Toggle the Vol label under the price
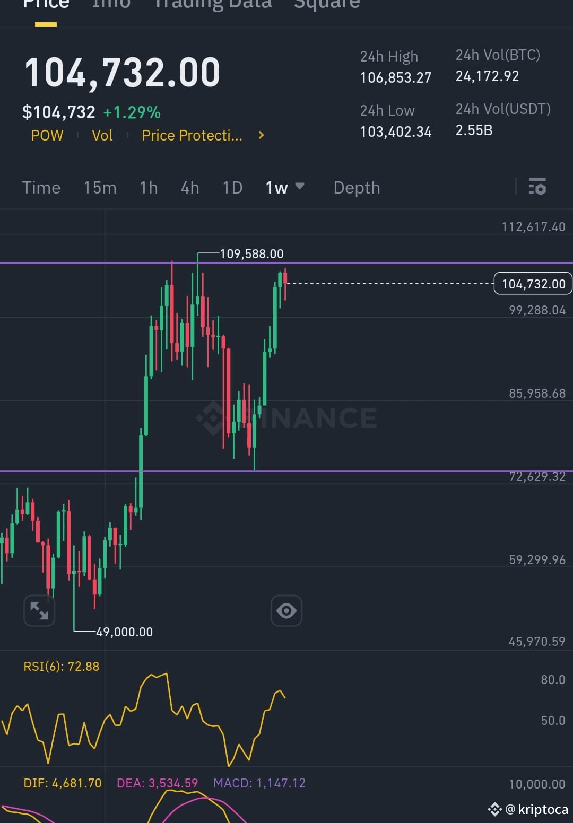This screenshot has height=823, width=573. (x=102, y=135)
